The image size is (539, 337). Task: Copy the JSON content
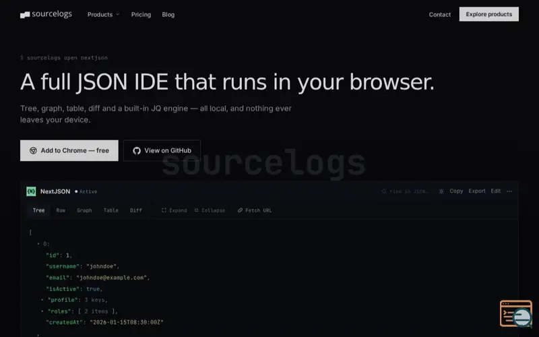(456, 191)
